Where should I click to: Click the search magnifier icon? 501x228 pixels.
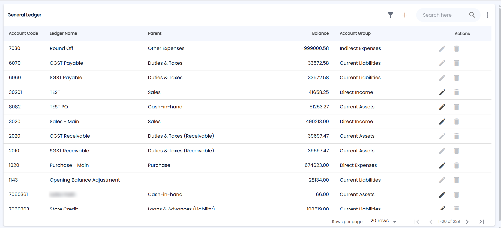point(472,15)
